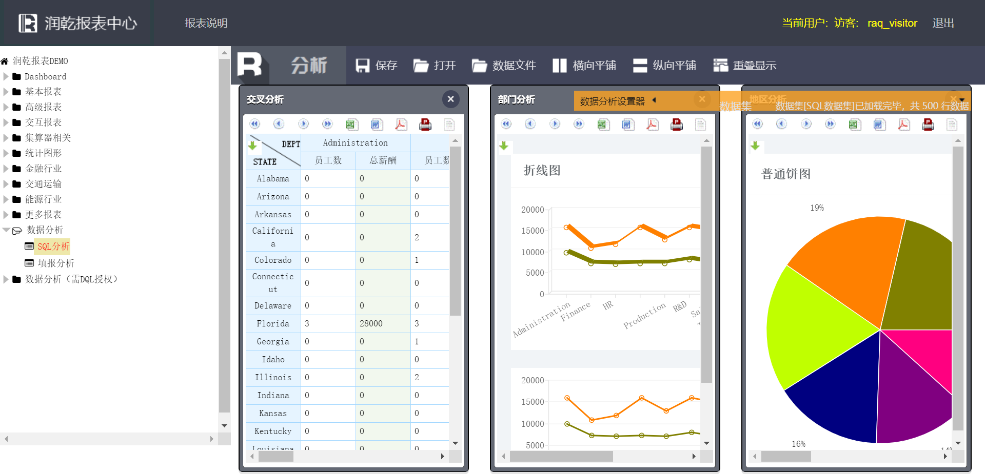Expand the 交互报表 folder

point(6,122)
